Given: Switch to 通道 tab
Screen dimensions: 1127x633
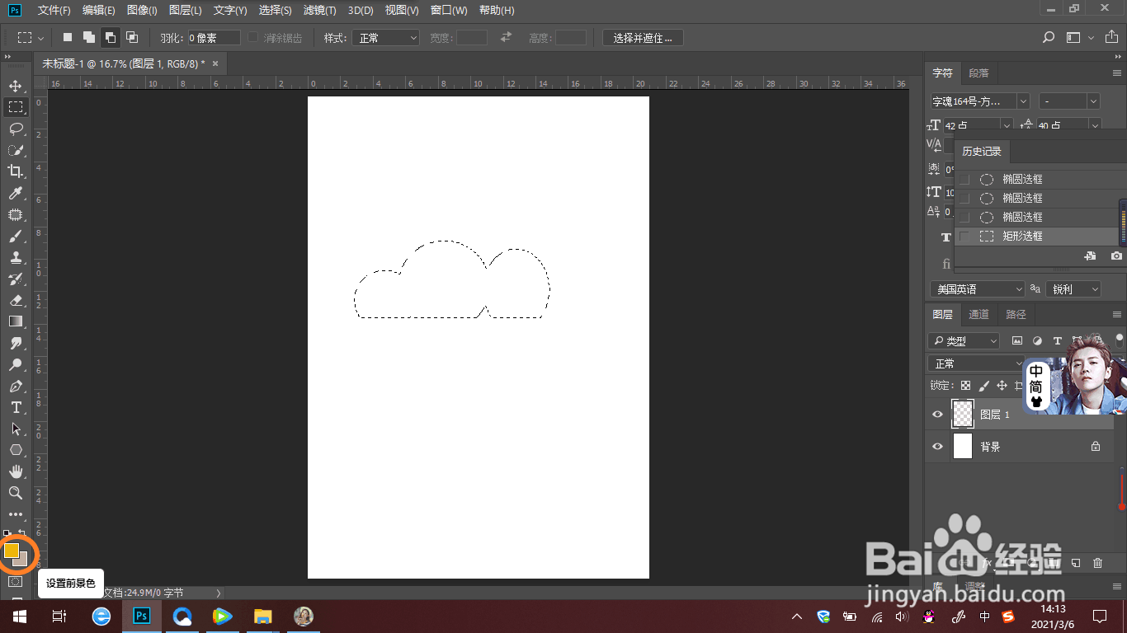Looking at the screenshot, I should (x=979, y=315).
